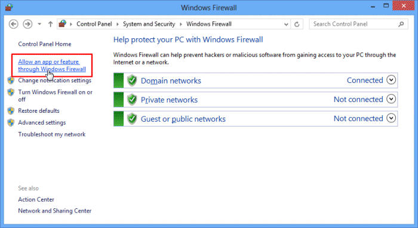Click the search magnifier icon
The width and height of the screenshot is (418, 228).
tap(401, 24)
